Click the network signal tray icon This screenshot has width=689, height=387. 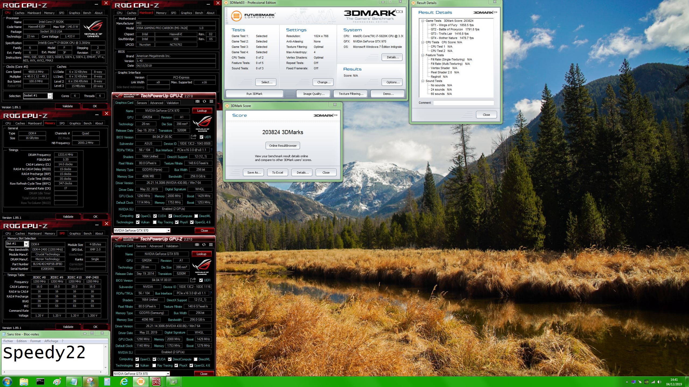pyautogui.click(x=653, y=382)
